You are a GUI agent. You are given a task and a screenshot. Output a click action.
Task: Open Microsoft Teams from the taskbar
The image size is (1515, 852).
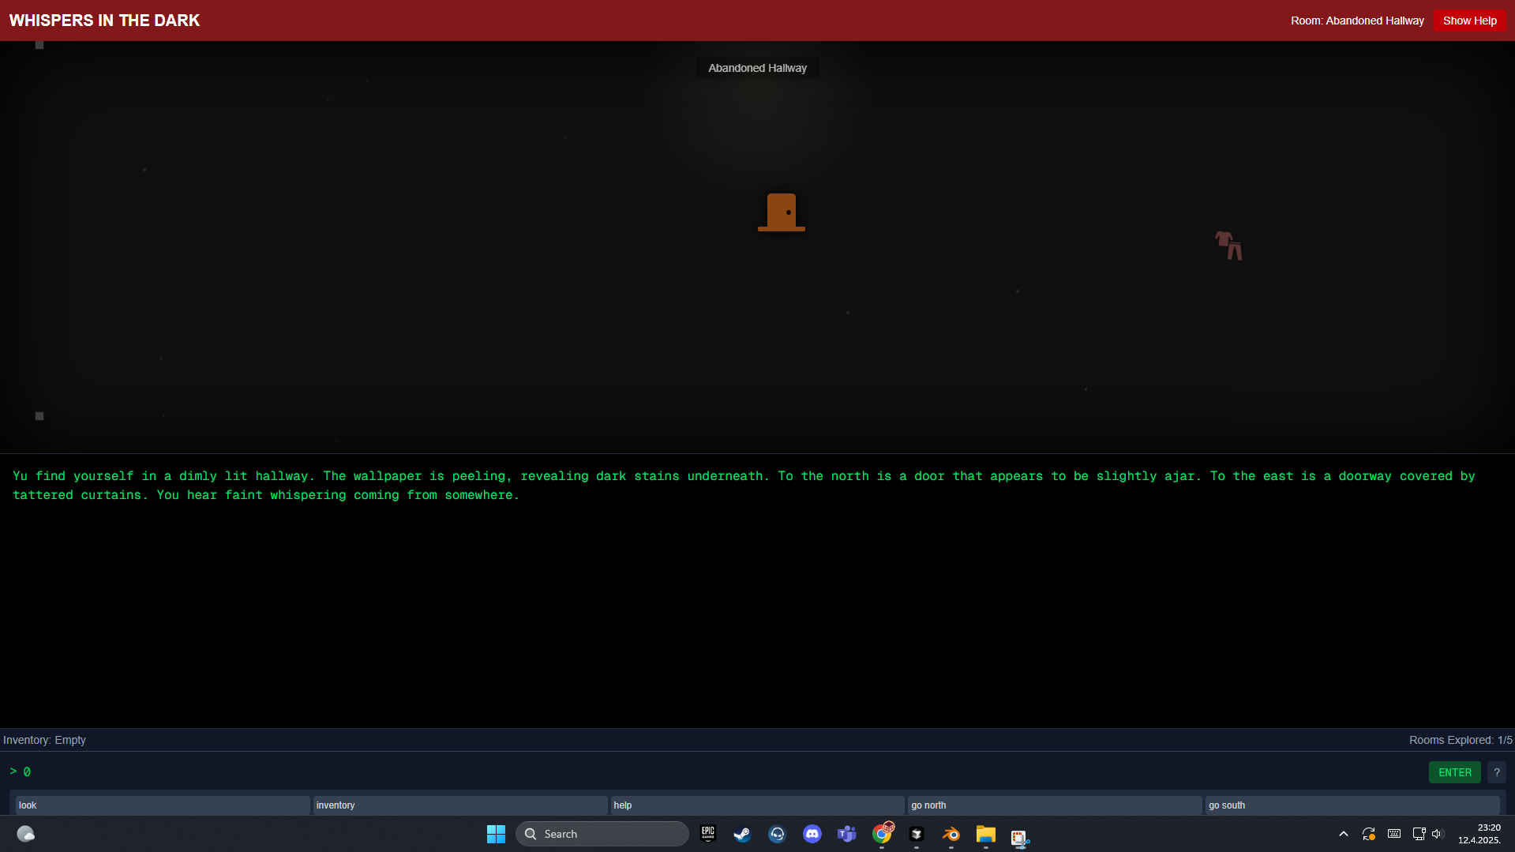846,834
